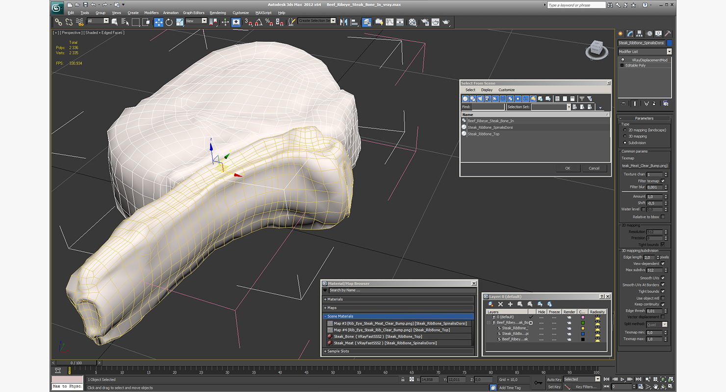The height and width of the screenshot is (392, 726).
Task: Open the Create Selection Set dropdown
Action: pos(317,21)
